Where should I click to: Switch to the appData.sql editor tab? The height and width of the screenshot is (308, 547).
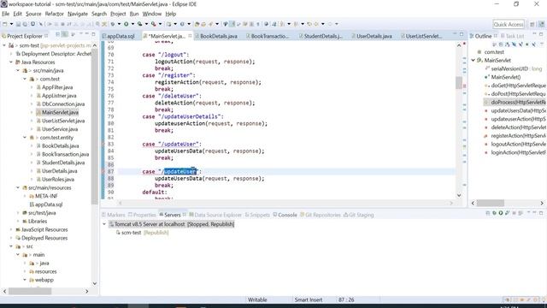pyautogui.click(x=118, y=36)
